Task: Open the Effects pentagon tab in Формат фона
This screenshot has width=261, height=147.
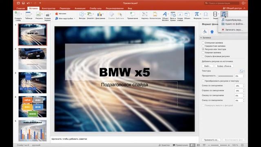Action: (x=212, y=32)
